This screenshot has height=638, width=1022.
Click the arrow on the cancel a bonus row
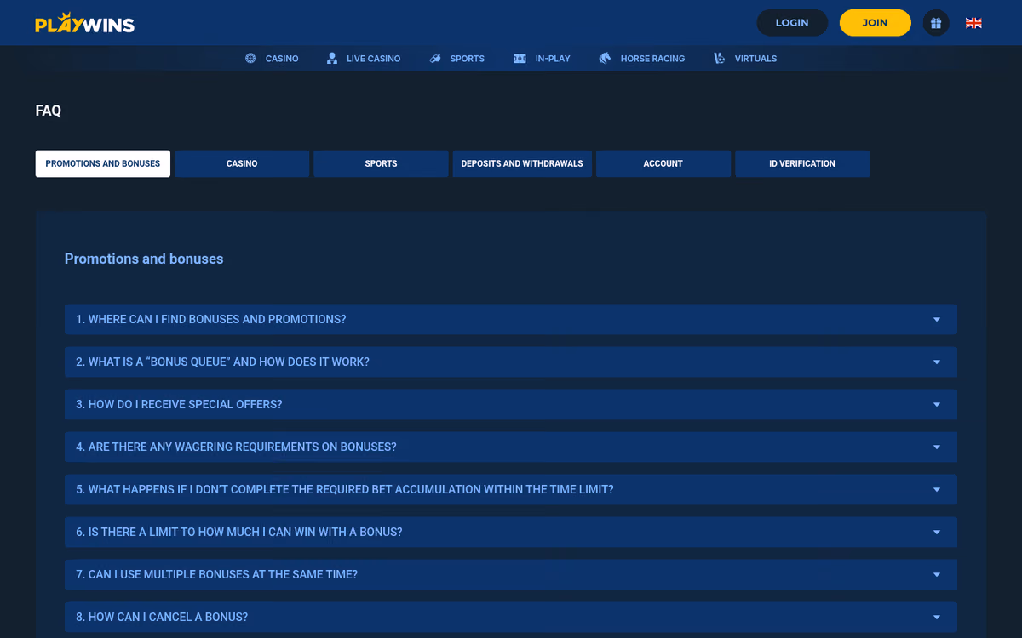[x=937, y=618]
